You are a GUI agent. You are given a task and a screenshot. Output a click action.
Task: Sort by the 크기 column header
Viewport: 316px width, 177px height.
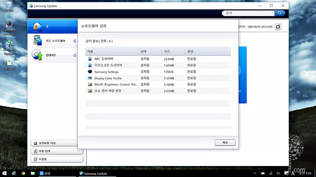(173, 51)
